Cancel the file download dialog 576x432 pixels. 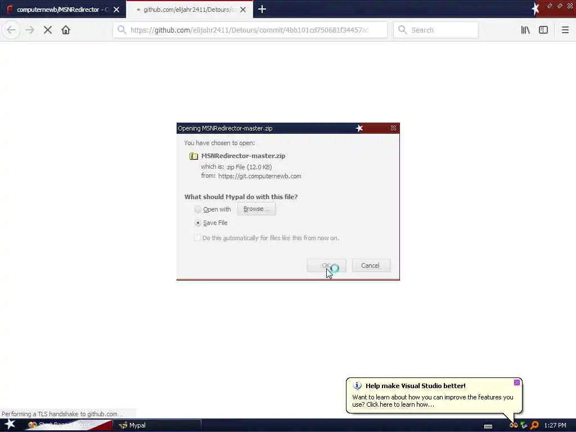370,265
